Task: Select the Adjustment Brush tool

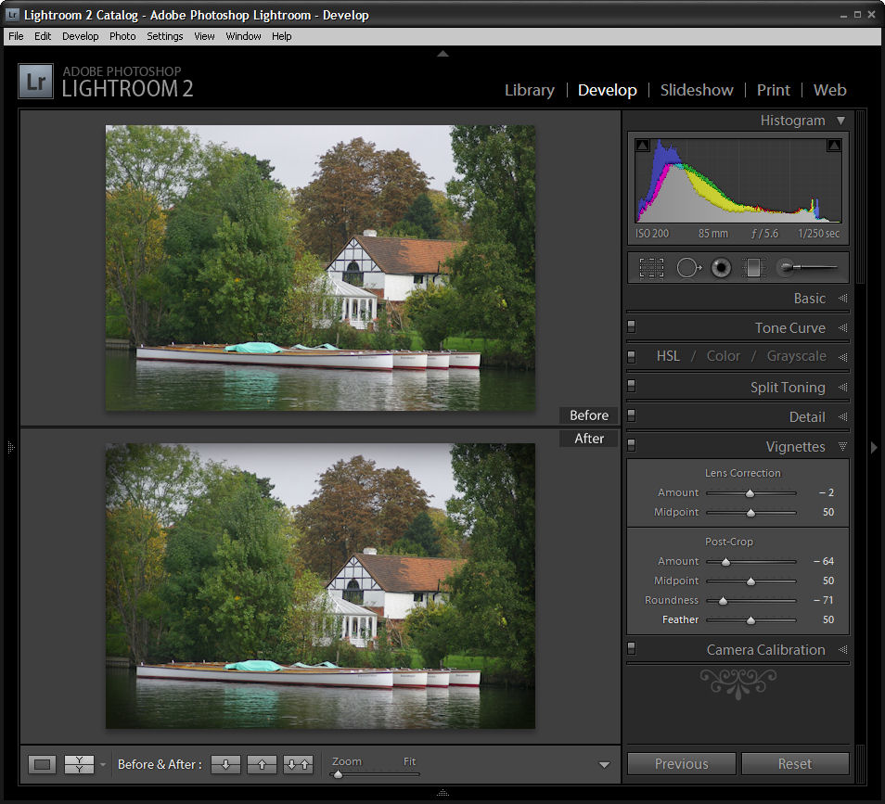Action: point(806,267)
